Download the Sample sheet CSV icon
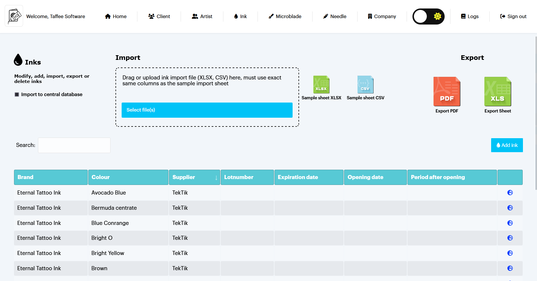 click(365, 85)
